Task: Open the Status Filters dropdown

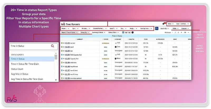Action: coord(114,32)
